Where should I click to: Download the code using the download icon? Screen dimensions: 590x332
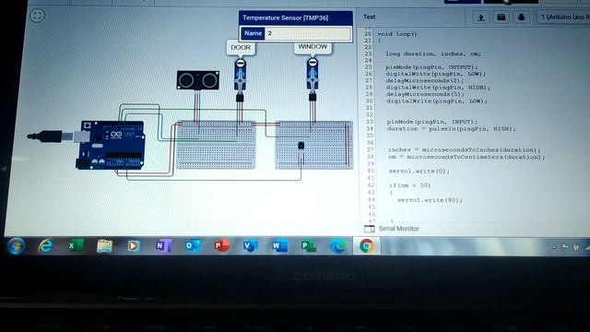480,18
